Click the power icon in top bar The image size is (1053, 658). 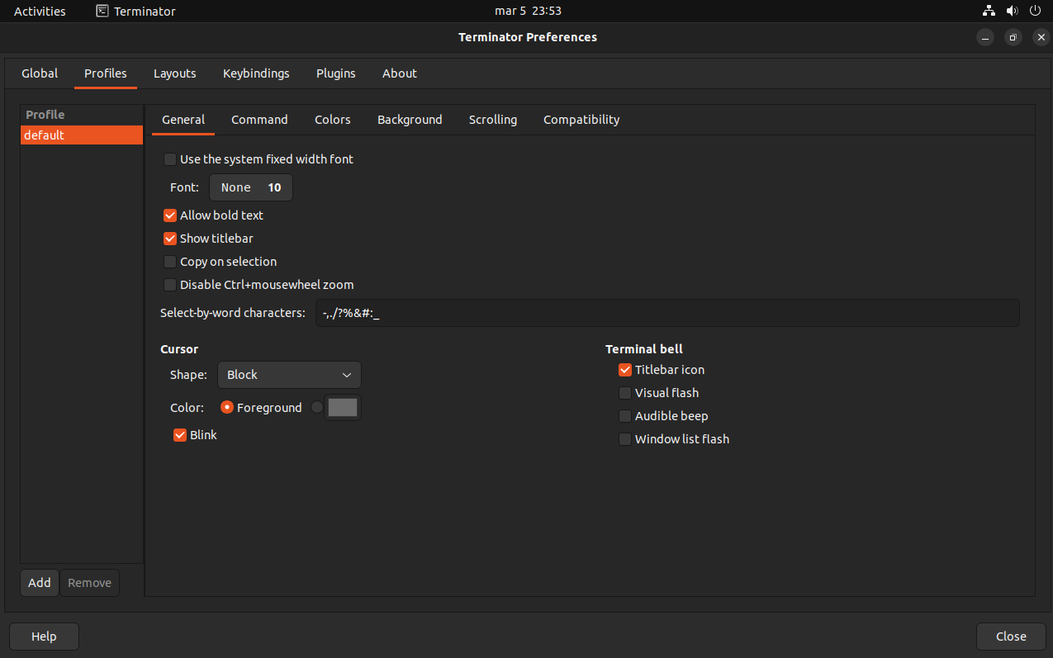1035,12
